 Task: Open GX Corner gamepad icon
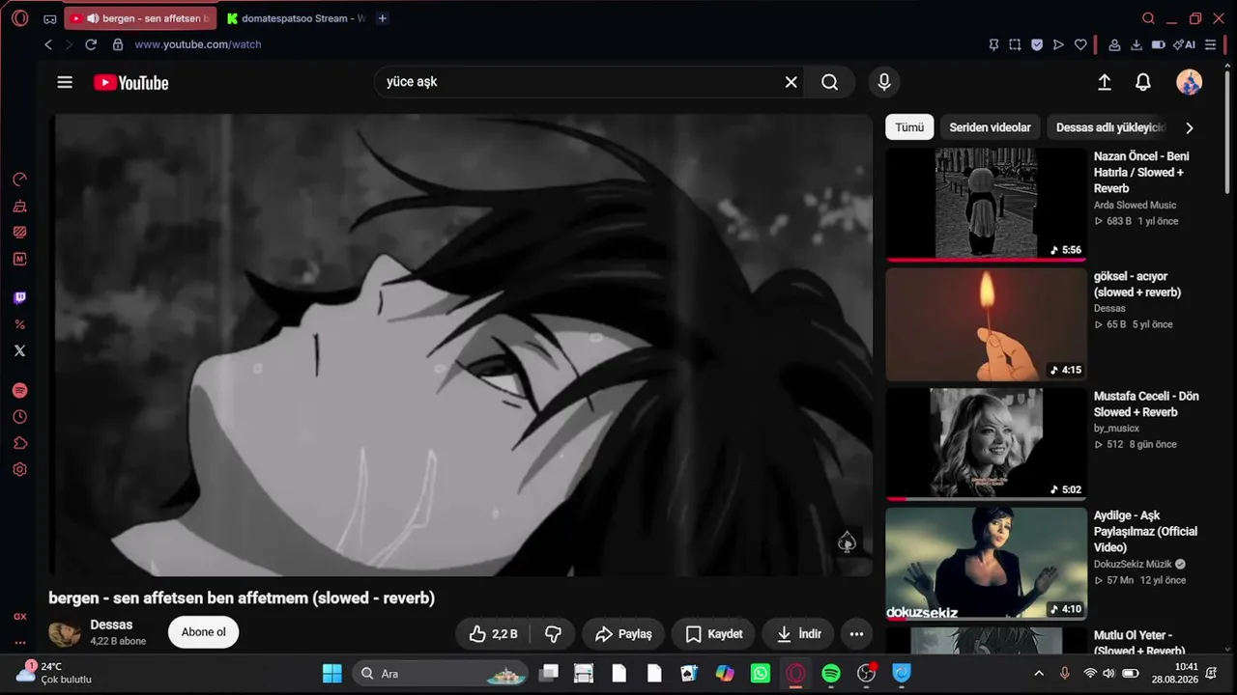pos(50,18)
